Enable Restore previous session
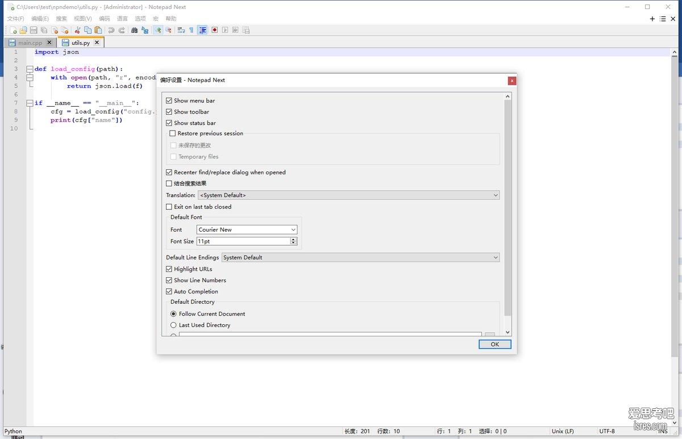The height and width of the screenshot is (439, 682). click(173, 133)
